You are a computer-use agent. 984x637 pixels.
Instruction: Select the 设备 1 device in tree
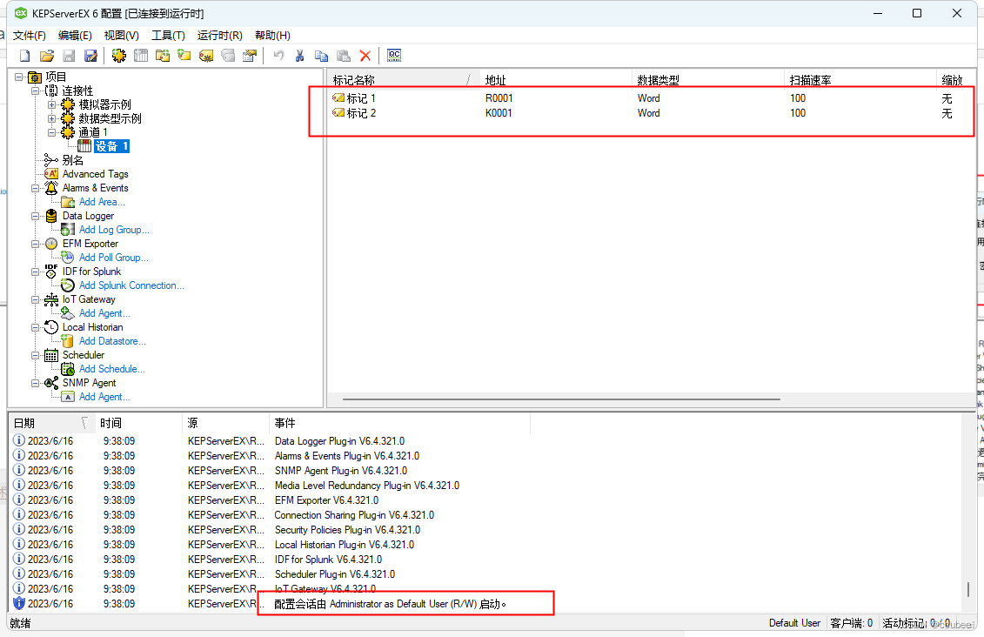[x=111, y=146]
